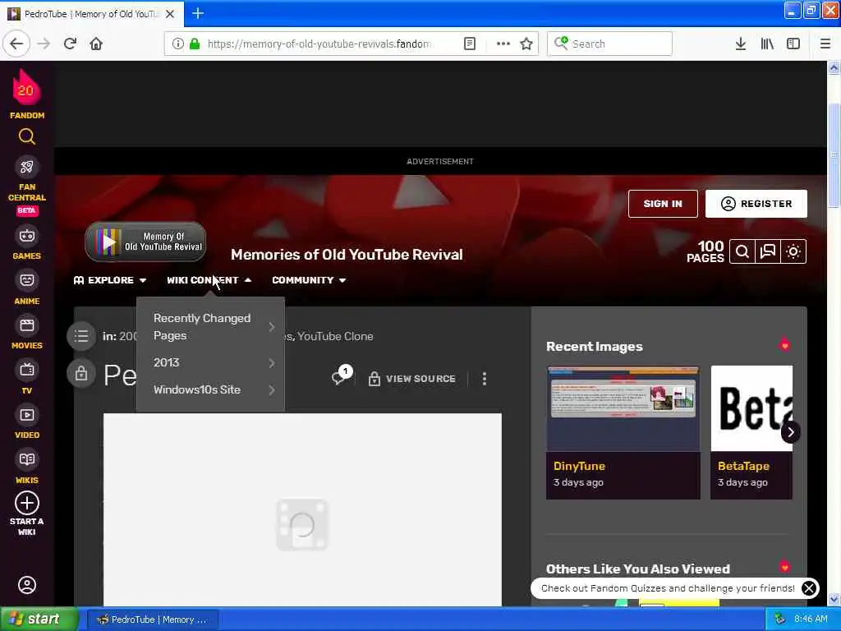Select the 2013 menu entry
The height and width of the screenshot is (631, 841).
[166, 362]
